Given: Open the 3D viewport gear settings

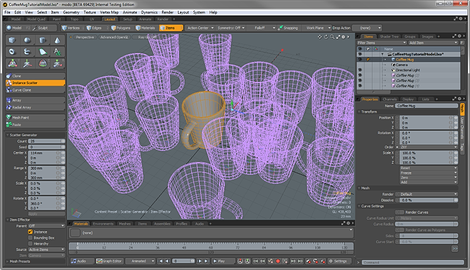Looking at the screenshot, I should [344, 37].
